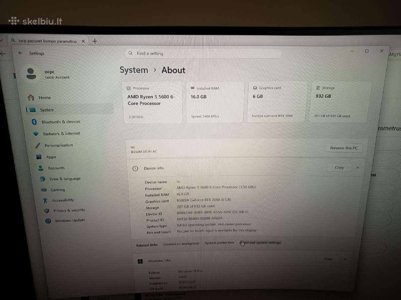Select the Installed RAM 16.0 GB card
This screenshot has width=401, height=300.
click(x=215, y=102)
